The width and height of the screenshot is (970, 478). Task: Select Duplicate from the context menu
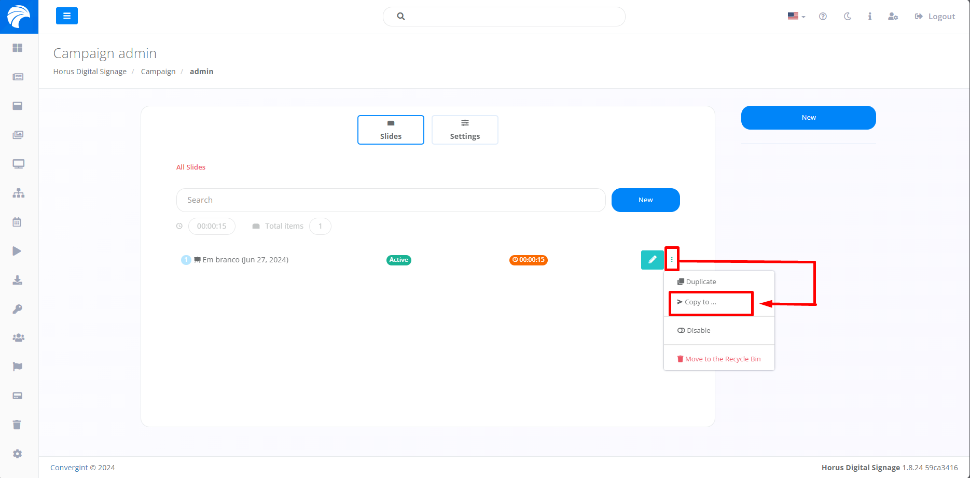[x=701, y=282]
